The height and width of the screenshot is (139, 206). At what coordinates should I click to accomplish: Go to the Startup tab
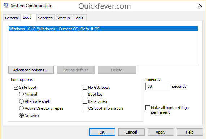63,18
